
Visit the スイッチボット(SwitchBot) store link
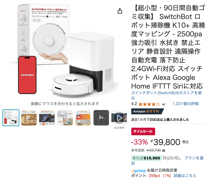(166, 95)
